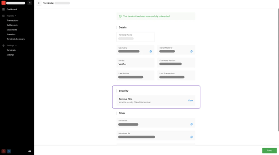
Task: Open the Dashboard page
Action: pyautogui.click(x=12, y=9)
